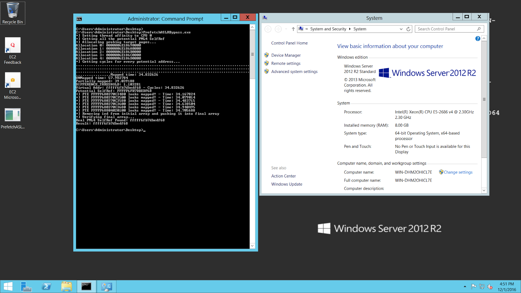521x293 pixels.
Task: Click the Command Prompt vertical scrollbar thumb
Action: (252, 54)
